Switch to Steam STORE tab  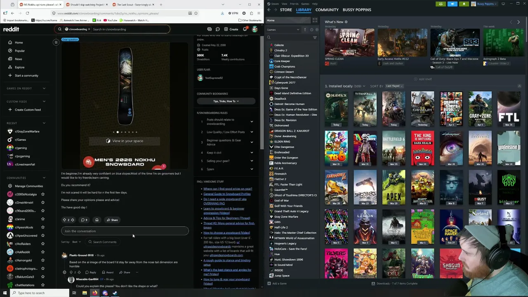click(286, 9)
